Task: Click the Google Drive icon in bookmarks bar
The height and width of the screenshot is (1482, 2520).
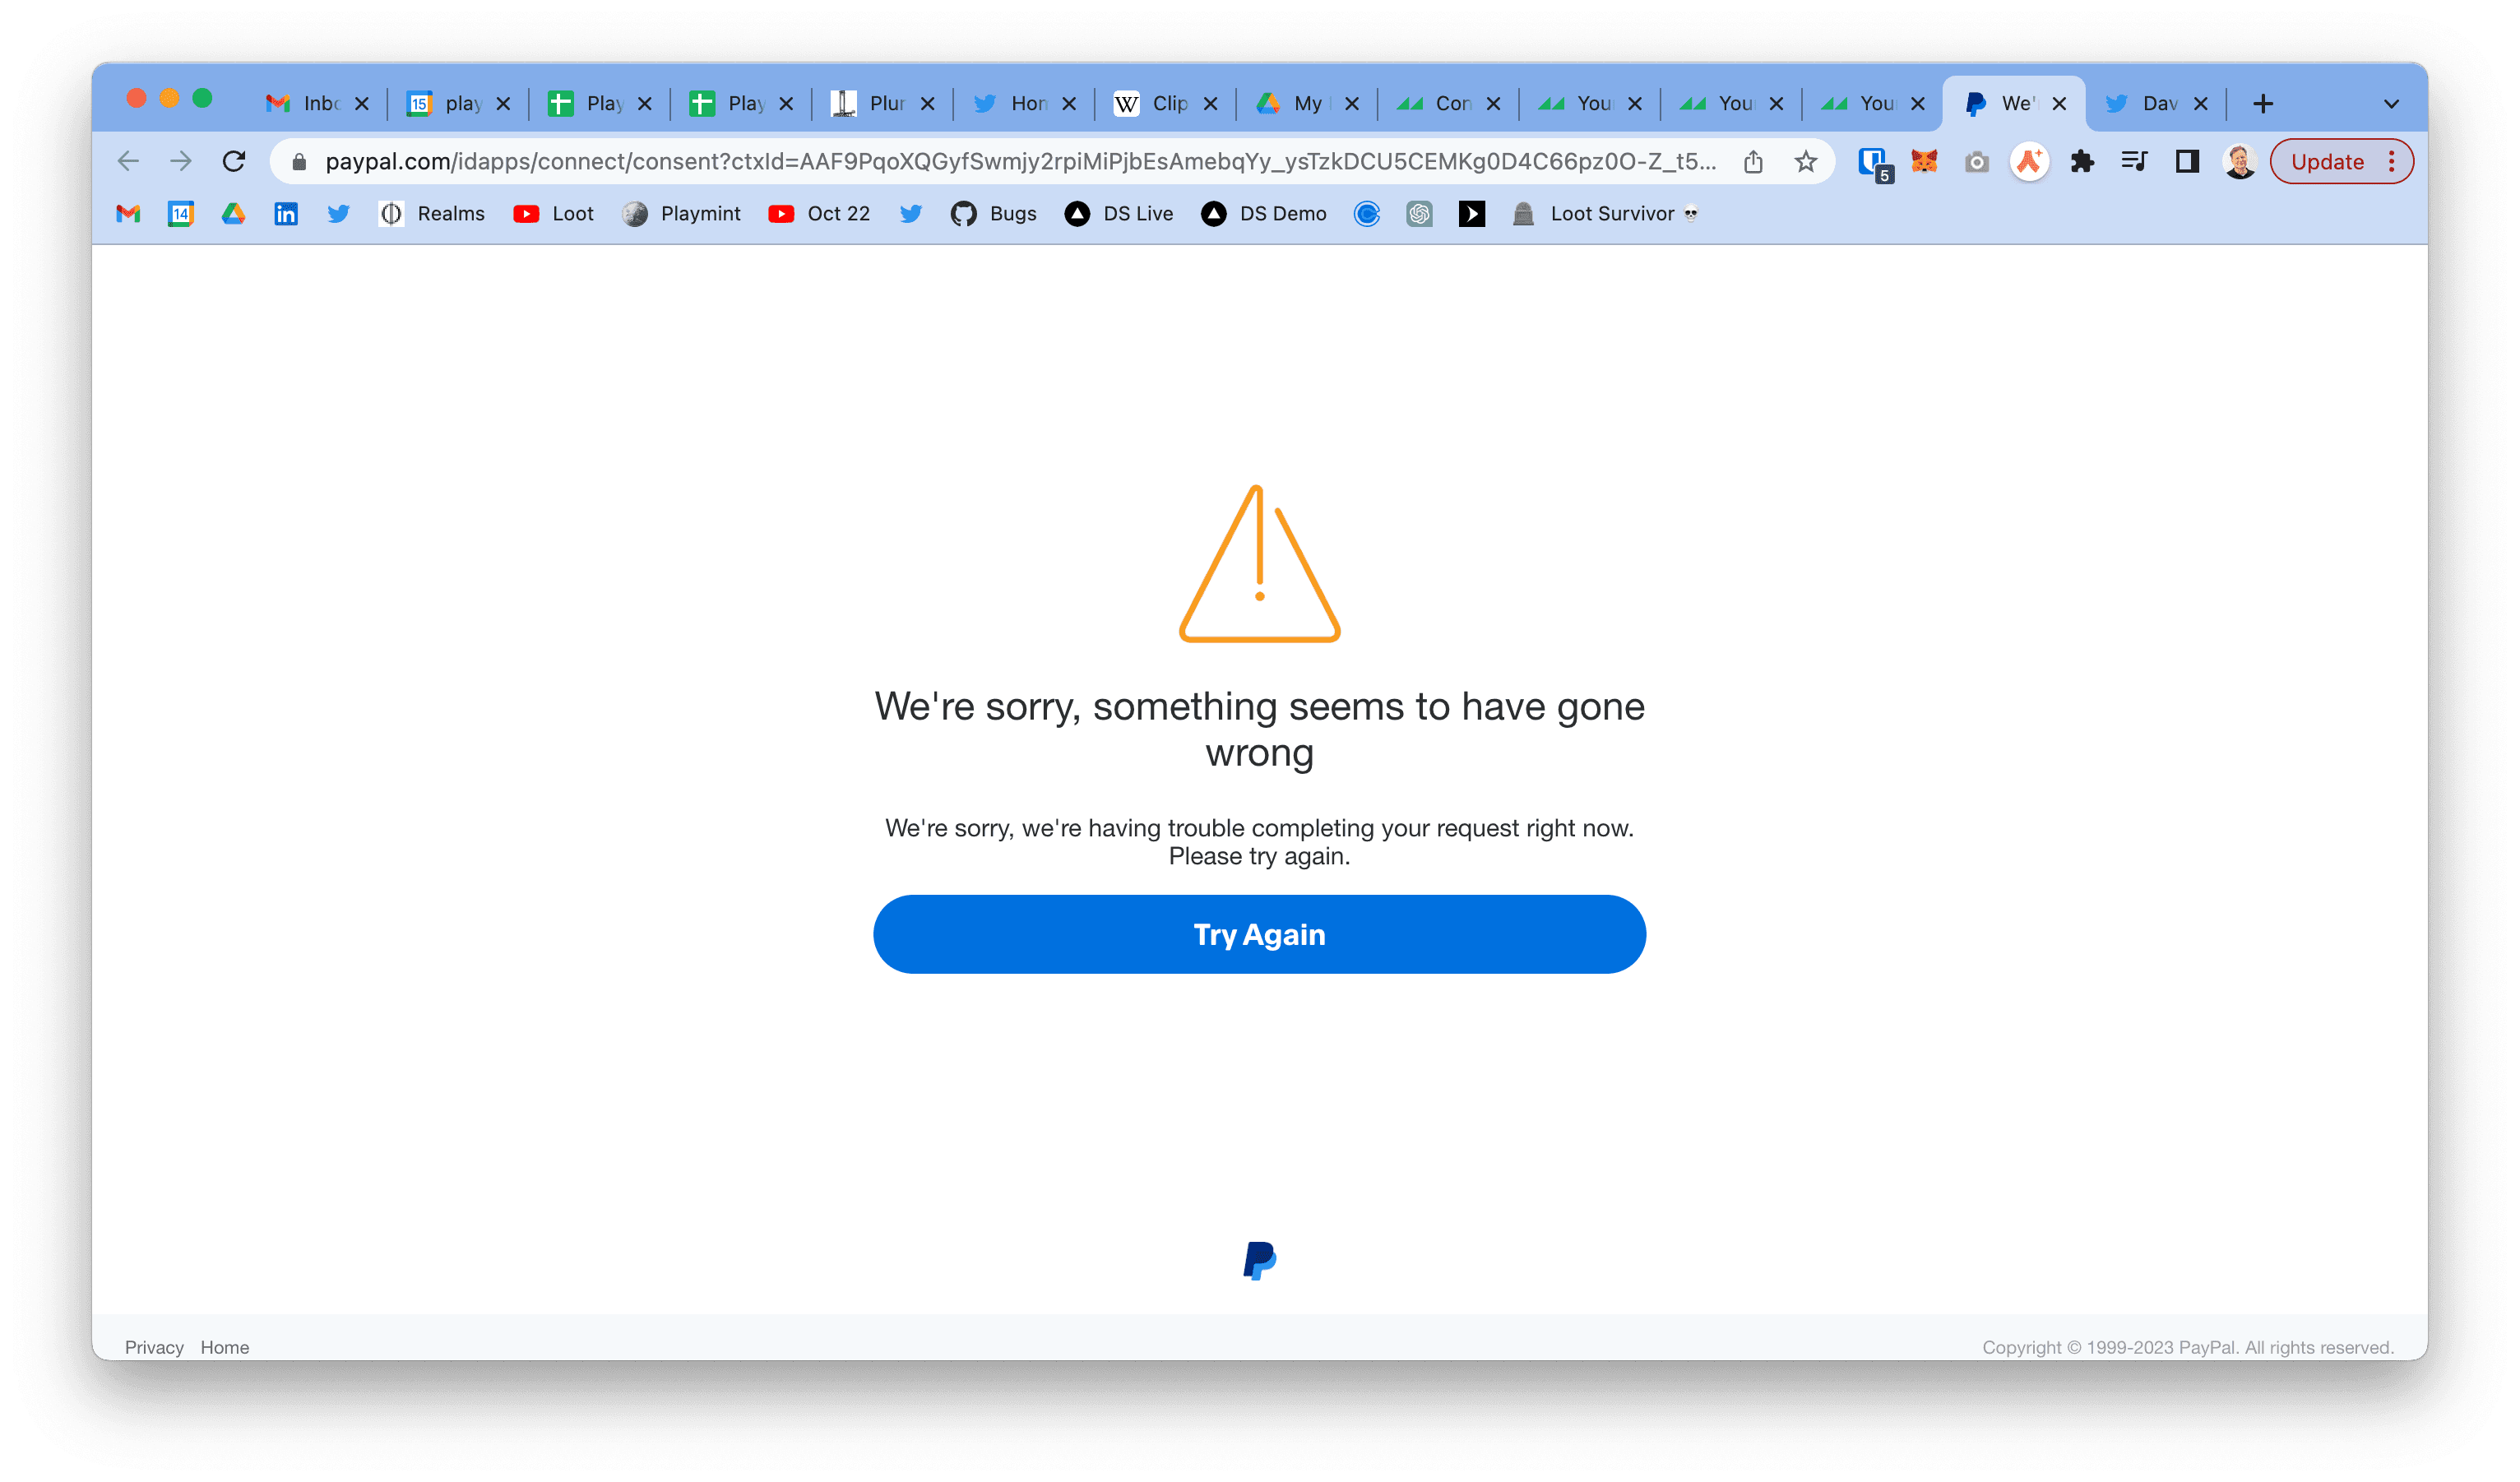Action: [233, 214]
